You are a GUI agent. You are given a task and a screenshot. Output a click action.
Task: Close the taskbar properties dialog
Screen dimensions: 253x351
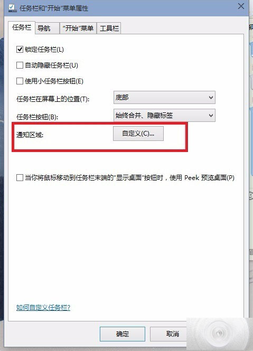pos(241,6)
